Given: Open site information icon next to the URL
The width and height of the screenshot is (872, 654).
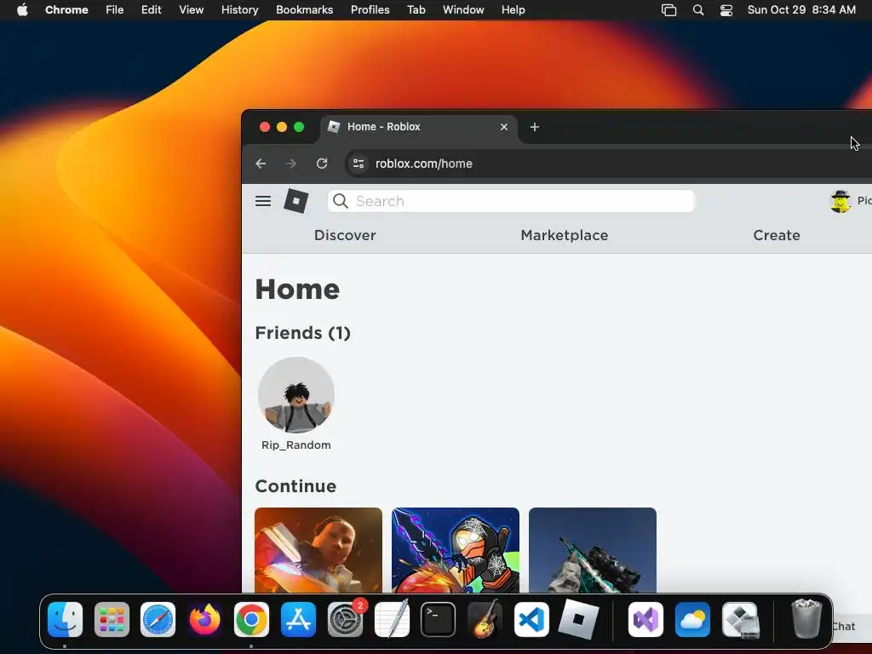Looking at the screenshot, I should 359,163.
